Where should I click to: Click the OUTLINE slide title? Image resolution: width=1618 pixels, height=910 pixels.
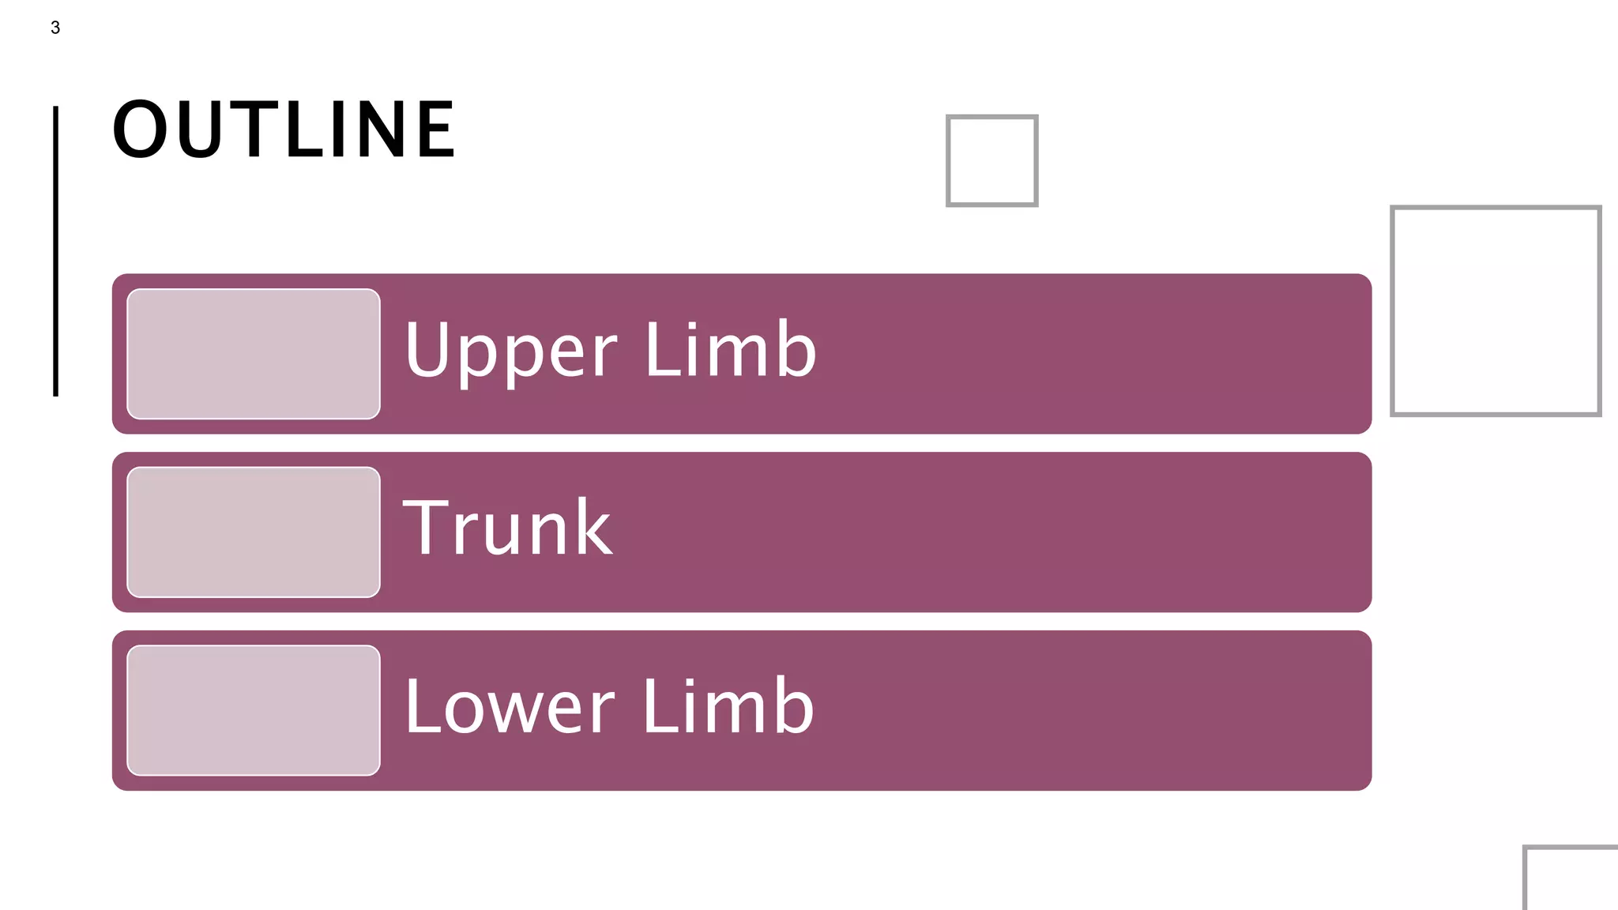pyautogui.click(x=284, y=130)
